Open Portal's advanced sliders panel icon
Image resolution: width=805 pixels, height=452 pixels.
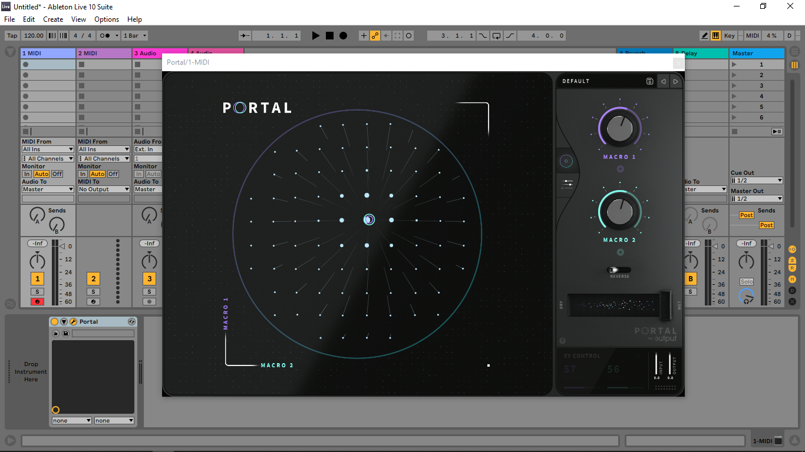coord(567,184)
